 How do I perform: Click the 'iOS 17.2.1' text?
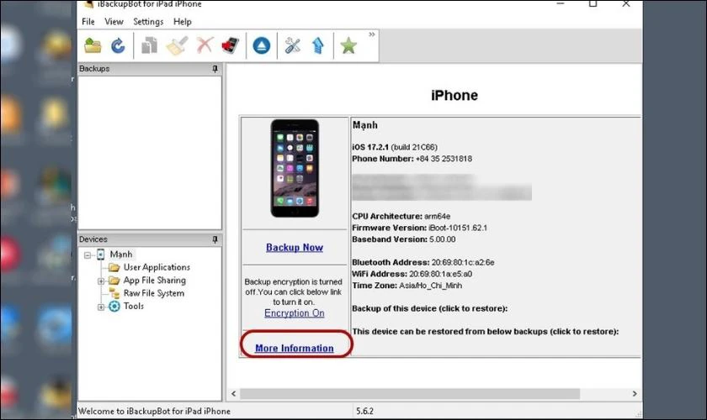pos(370,147)
